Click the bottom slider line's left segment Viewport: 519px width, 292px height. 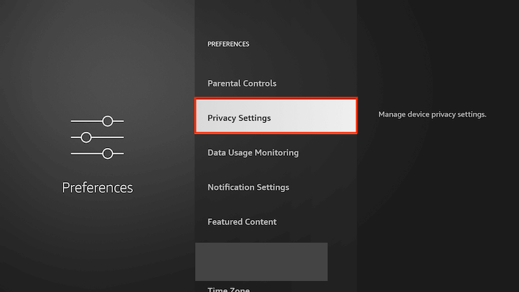pyautogui.click(x=86, y=154)
